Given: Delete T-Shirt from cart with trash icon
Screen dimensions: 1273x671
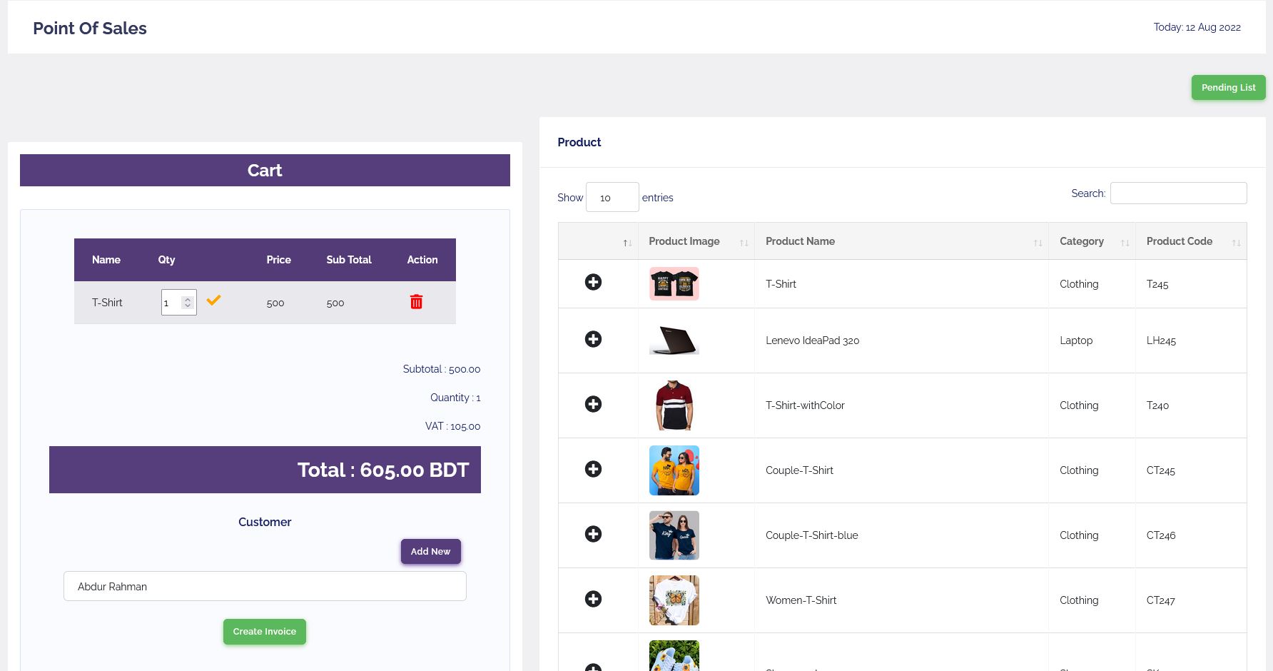Looking at the screenshot, I should (x=416, y=302).
